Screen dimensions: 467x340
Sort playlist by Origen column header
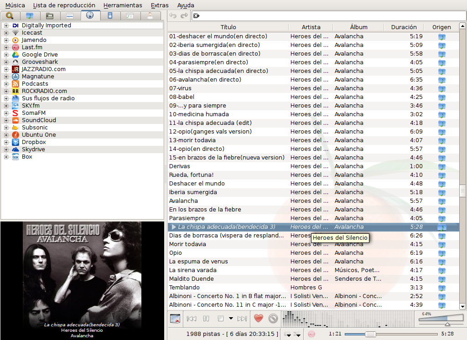(x=441, y=27)
